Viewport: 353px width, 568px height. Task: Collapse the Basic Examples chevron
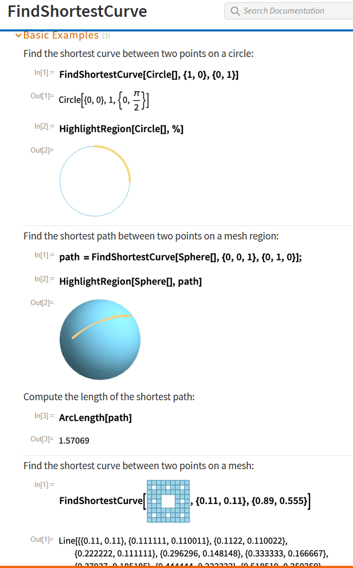click(x=18, y=35)
